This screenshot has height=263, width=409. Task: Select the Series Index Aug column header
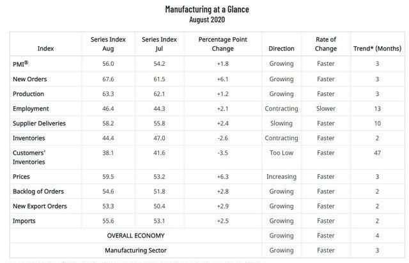tap(108, 44)
